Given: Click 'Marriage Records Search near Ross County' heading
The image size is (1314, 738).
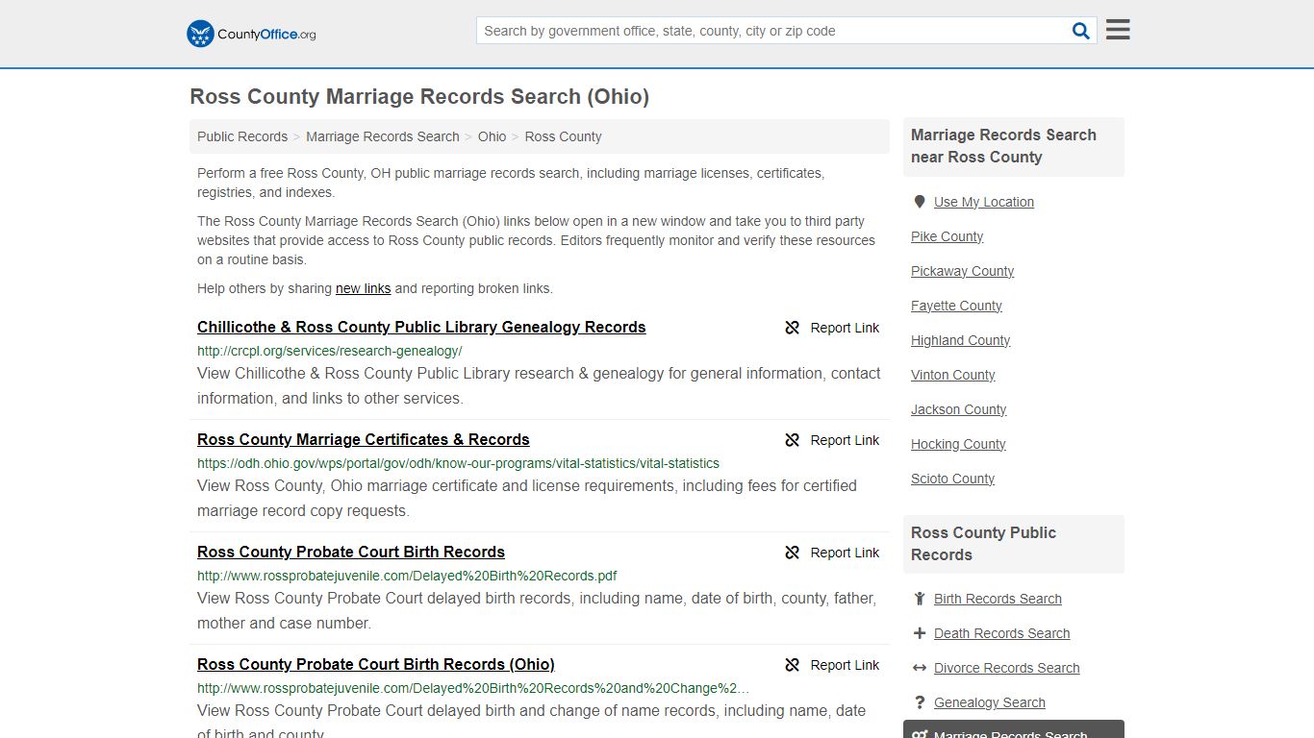Looking at the screenshot, I should [x=1003, y=146].
